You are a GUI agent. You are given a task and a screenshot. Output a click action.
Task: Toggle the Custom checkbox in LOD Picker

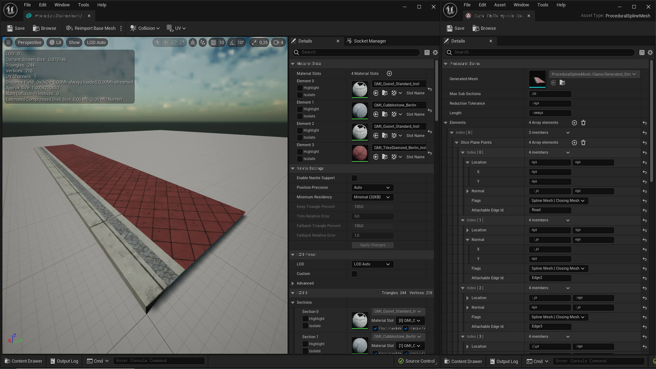pyautogui.click(x=354, y=274)
